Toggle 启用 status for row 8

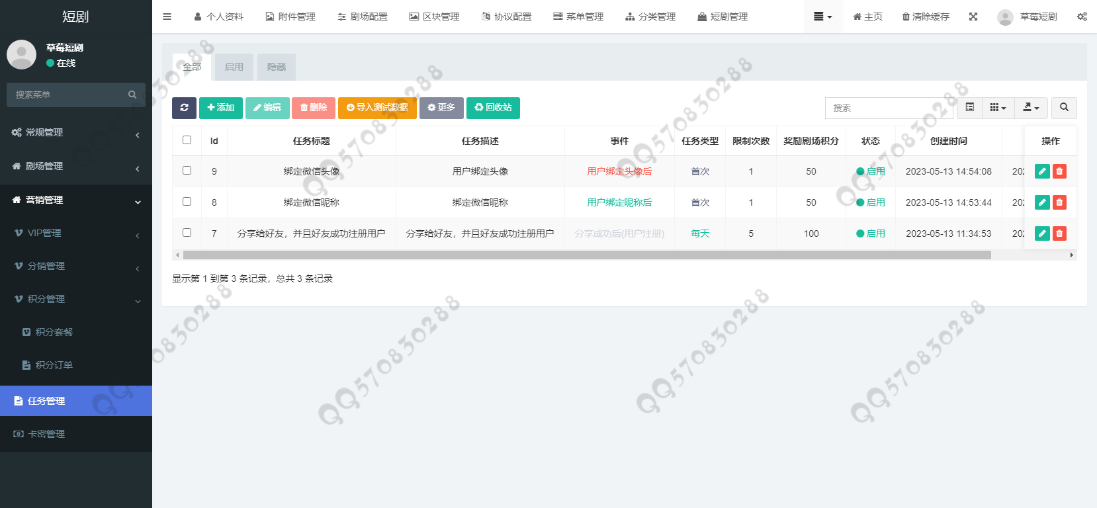pos(871,202)
